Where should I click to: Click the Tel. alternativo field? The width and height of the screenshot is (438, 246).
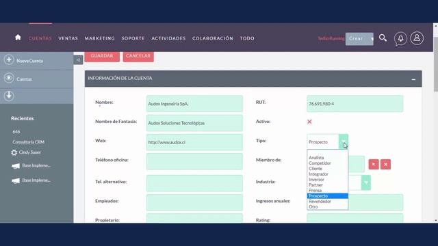194,183
